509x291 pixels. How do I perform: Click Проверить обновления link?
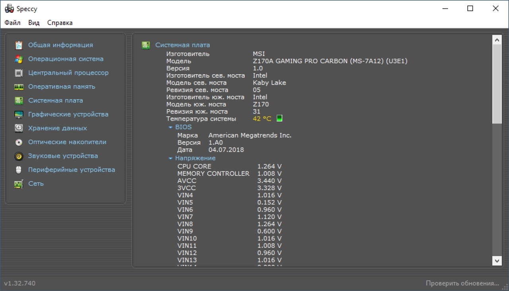click(462, 283)
